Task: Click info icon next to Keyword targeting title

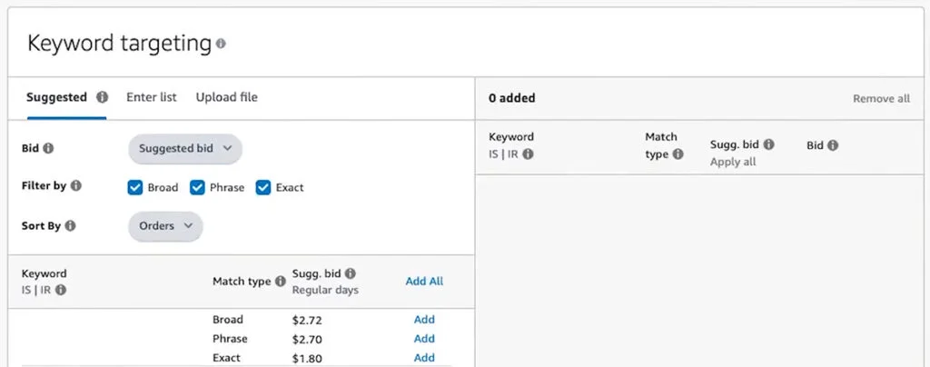Action: pyautogui.click(x=221, y=44)
